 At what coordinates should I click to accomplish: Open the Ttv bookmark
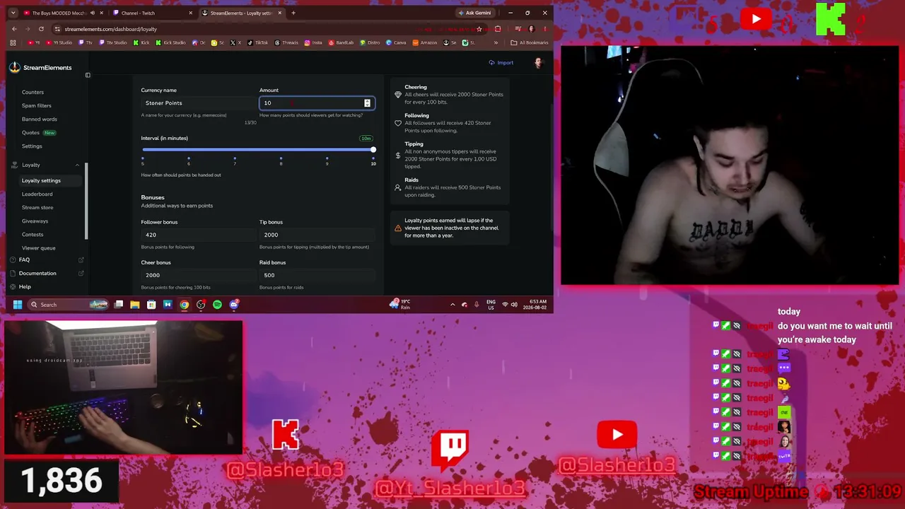pos(86,42)
